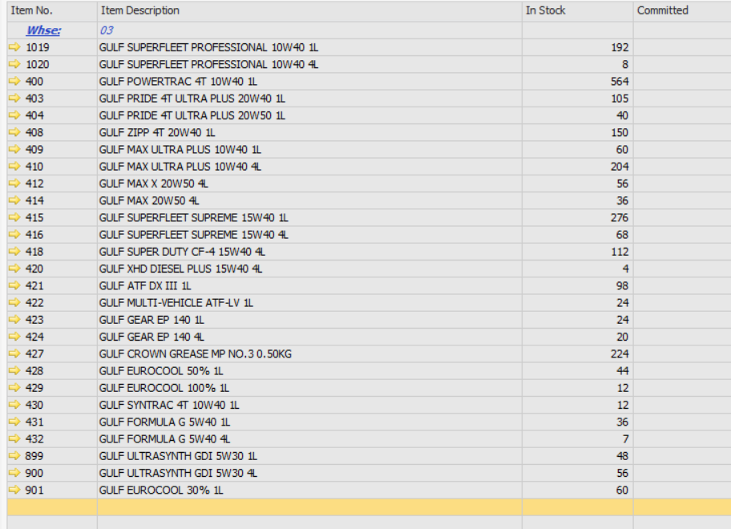
Task: Click the arrow icon next to item 899
Action: point(14,456)
